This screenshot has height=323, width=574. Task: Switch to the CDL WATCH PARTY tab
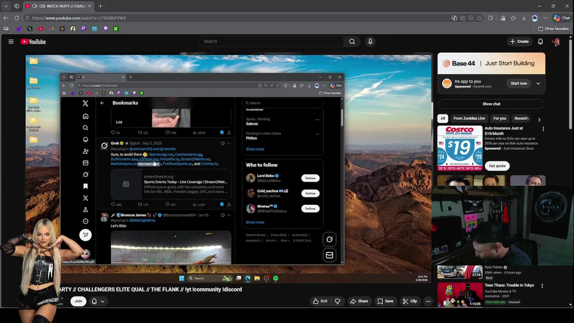58,6
